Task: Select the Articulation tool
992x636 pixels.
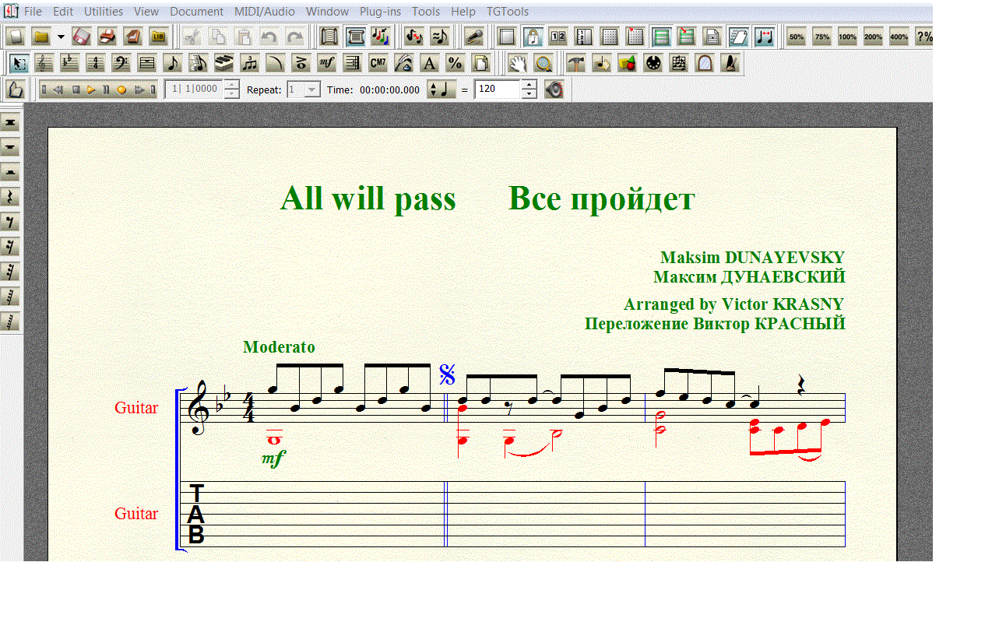Action: click(x=301, y=63)
